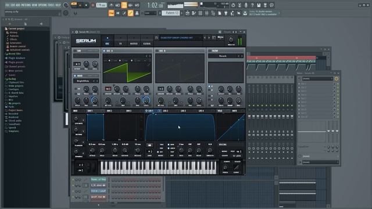Toggle the OSC A enable checkbox

click(x=104, y=51)
